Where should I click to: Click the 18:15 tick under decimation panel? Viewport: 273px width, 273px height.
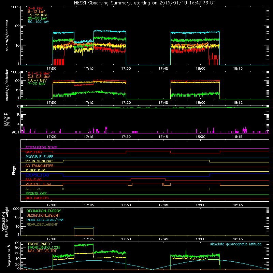[238, 239]
